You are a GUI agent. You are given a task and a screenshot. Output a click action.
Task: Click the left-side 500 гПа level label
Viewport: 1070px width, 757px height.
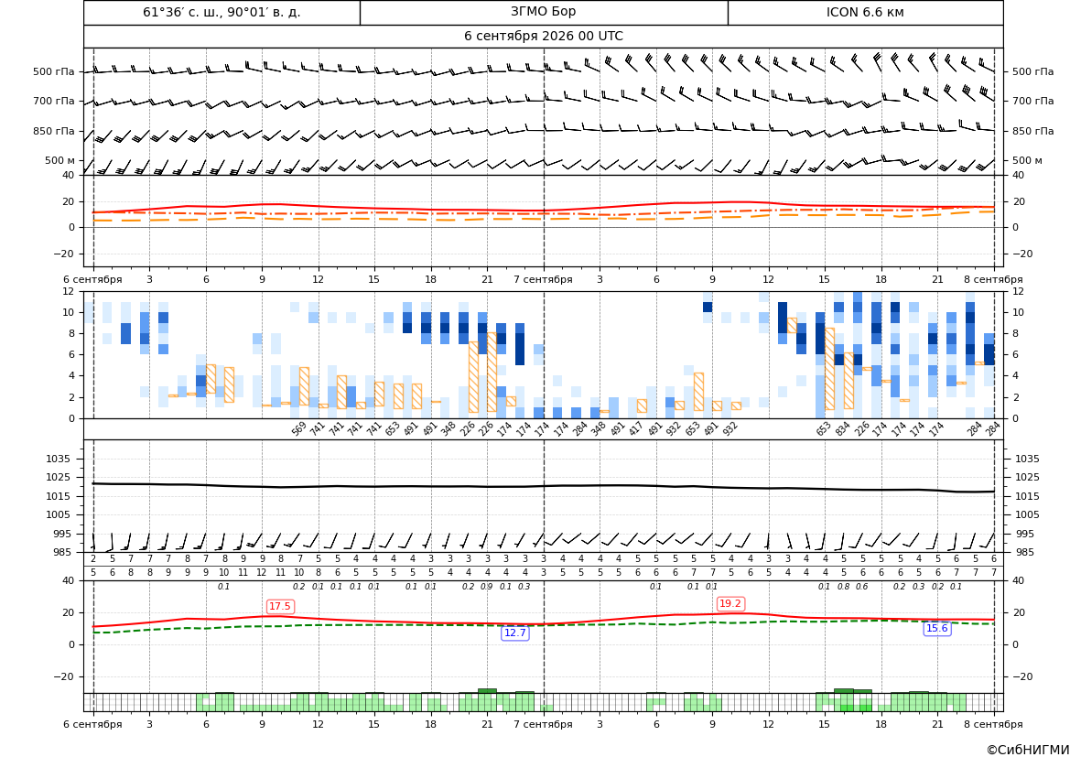tap(54, 71)
